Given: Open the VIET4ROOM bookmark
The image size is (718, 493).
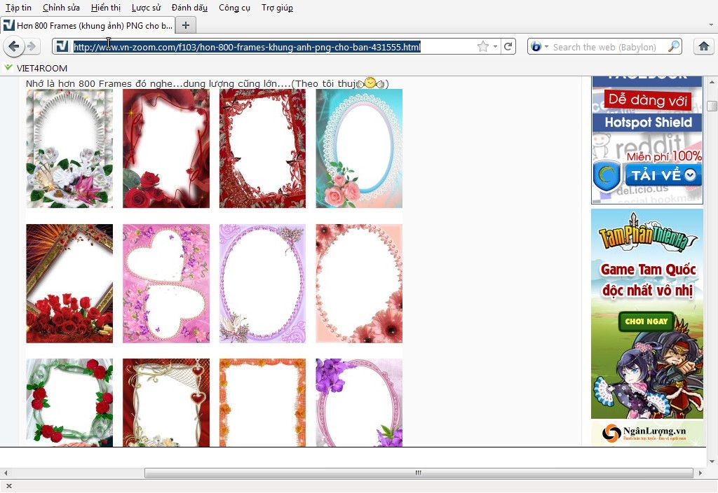Looking at the screenshot, I should (x=36, y=68).
